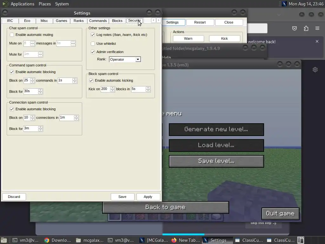Open the Firefox hamburger menu
325x244 pixels.
coord(317,28)
